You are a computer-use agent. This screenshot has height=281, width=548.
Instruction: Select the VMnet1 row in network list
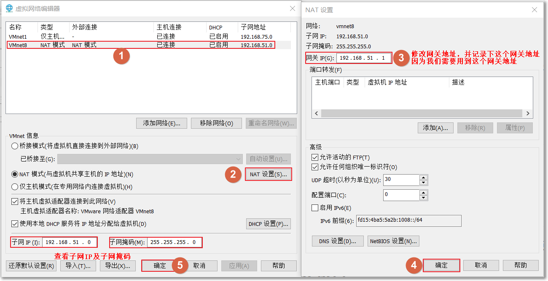tap(148, 37)
